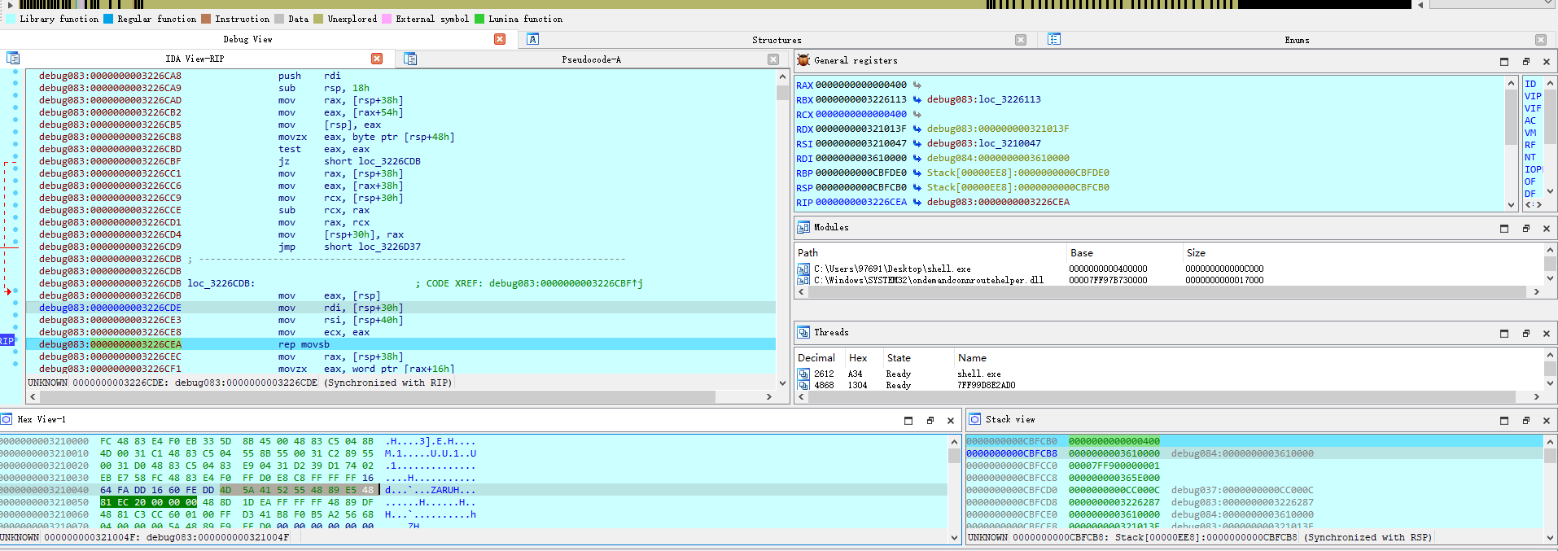This screenshot has width=1558, height=551.
Task: Click the Enums tab icon
Action: point(1054,39)
